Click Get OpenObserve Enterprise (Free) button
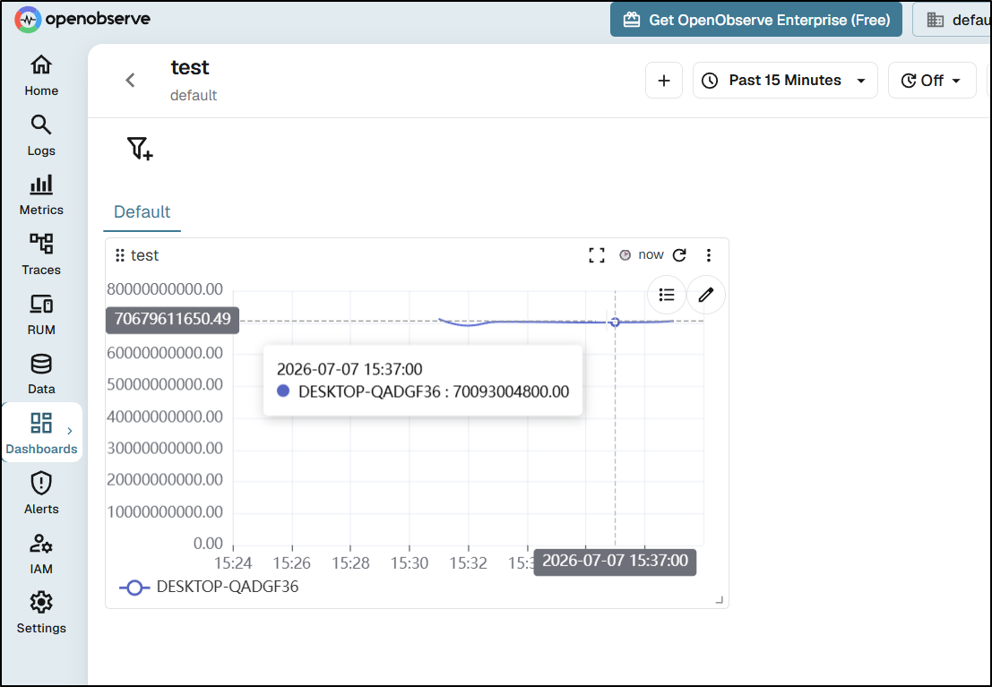The height and width of the screenshot is (687, 992). point(756,20)
